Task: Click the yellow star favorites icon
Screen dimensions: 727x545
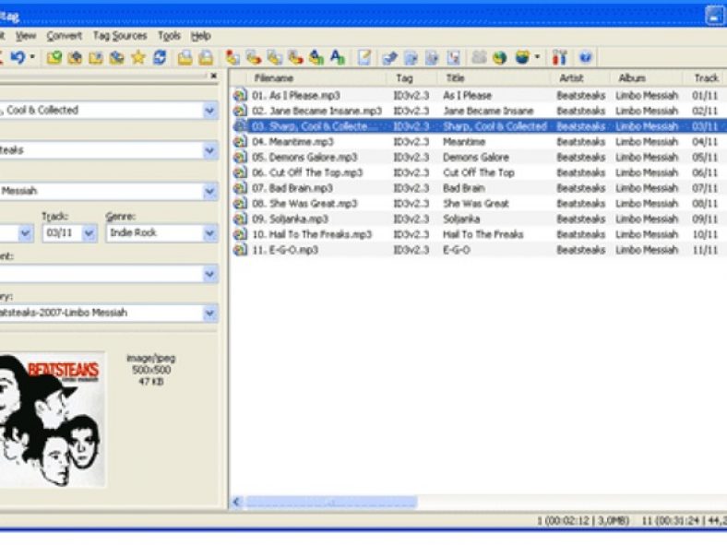Action: (x=138, y=57)
